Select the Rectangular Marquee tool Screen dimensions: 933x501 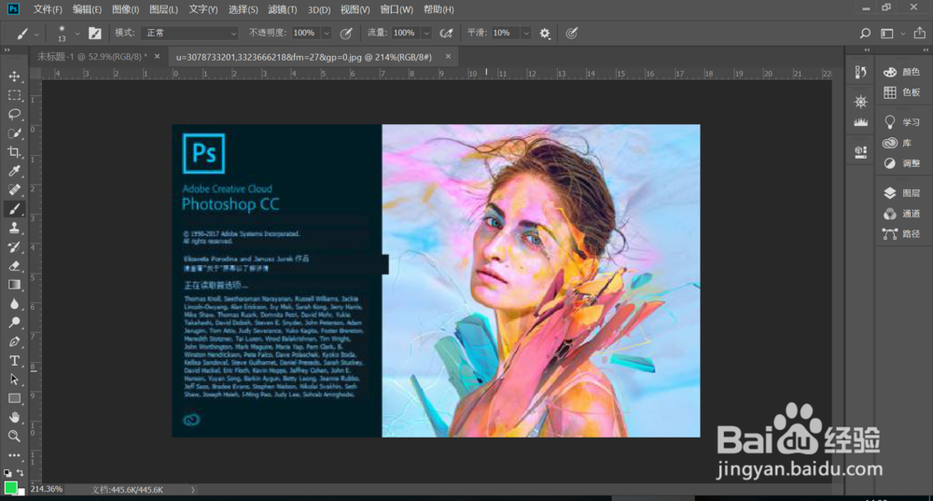(x=14, y=95)
